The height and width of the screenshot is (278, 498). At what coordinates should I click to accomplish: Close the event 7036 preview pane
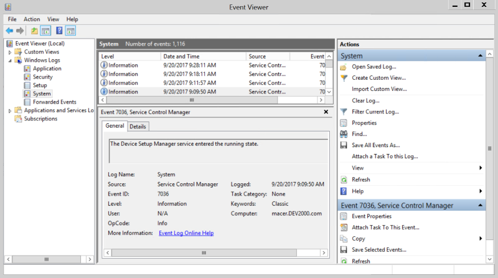point(326,112)
